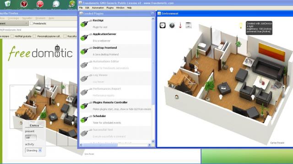Screen dimensions: 293x164
Task: Select the thermometer icon in Environment
Action: coord(180,25)
